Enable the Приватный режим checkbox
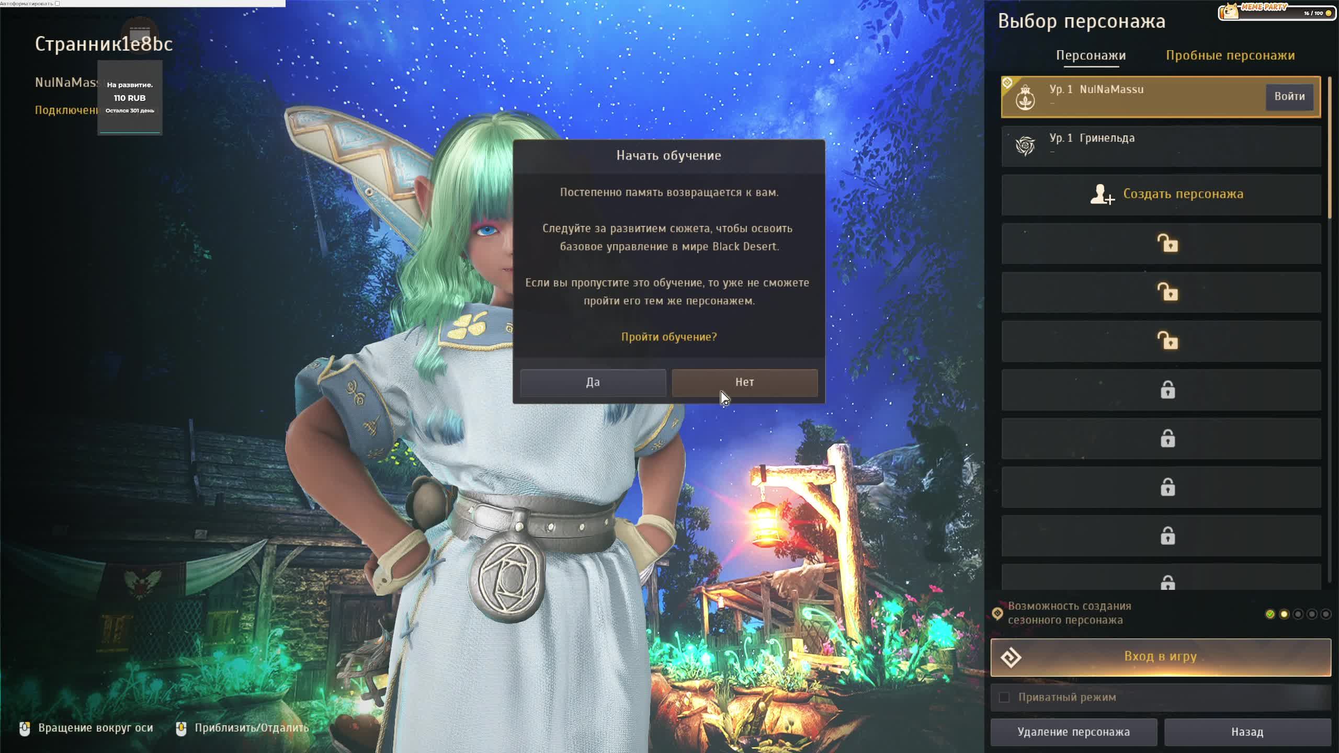 [x=1004, y=697]
